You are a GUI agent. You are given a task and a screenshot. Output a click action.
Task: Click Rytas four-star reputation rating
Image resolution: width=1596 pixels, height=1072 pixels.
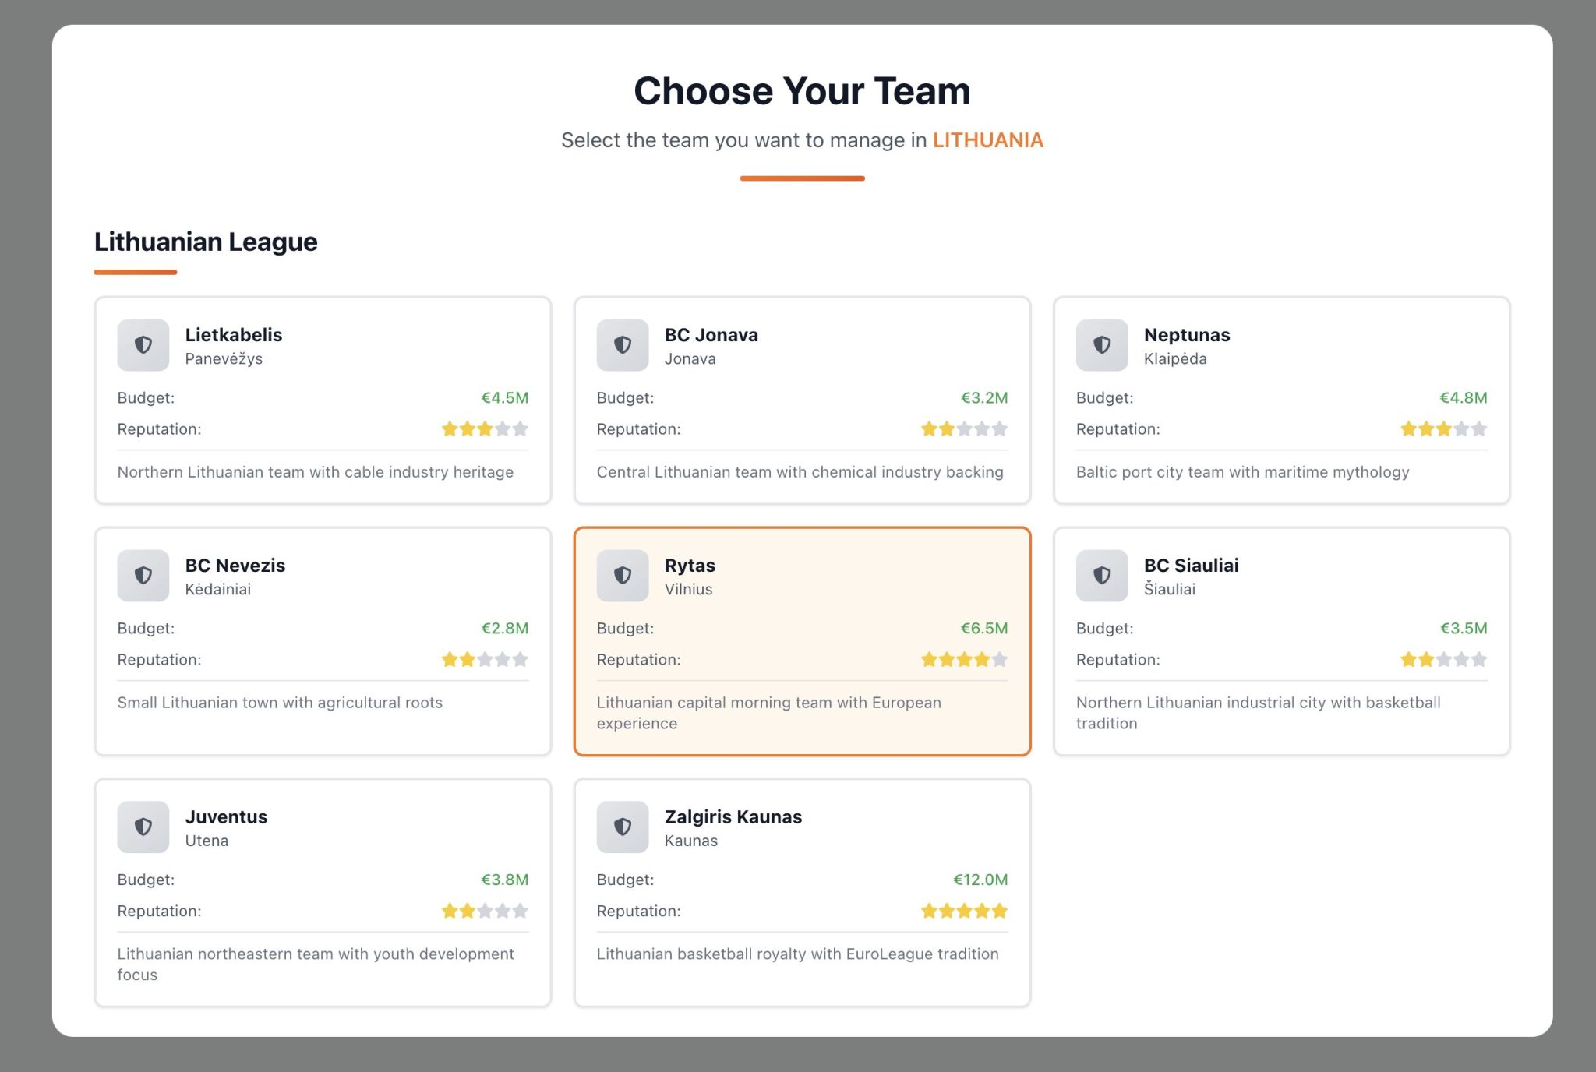tap(964, 660)
